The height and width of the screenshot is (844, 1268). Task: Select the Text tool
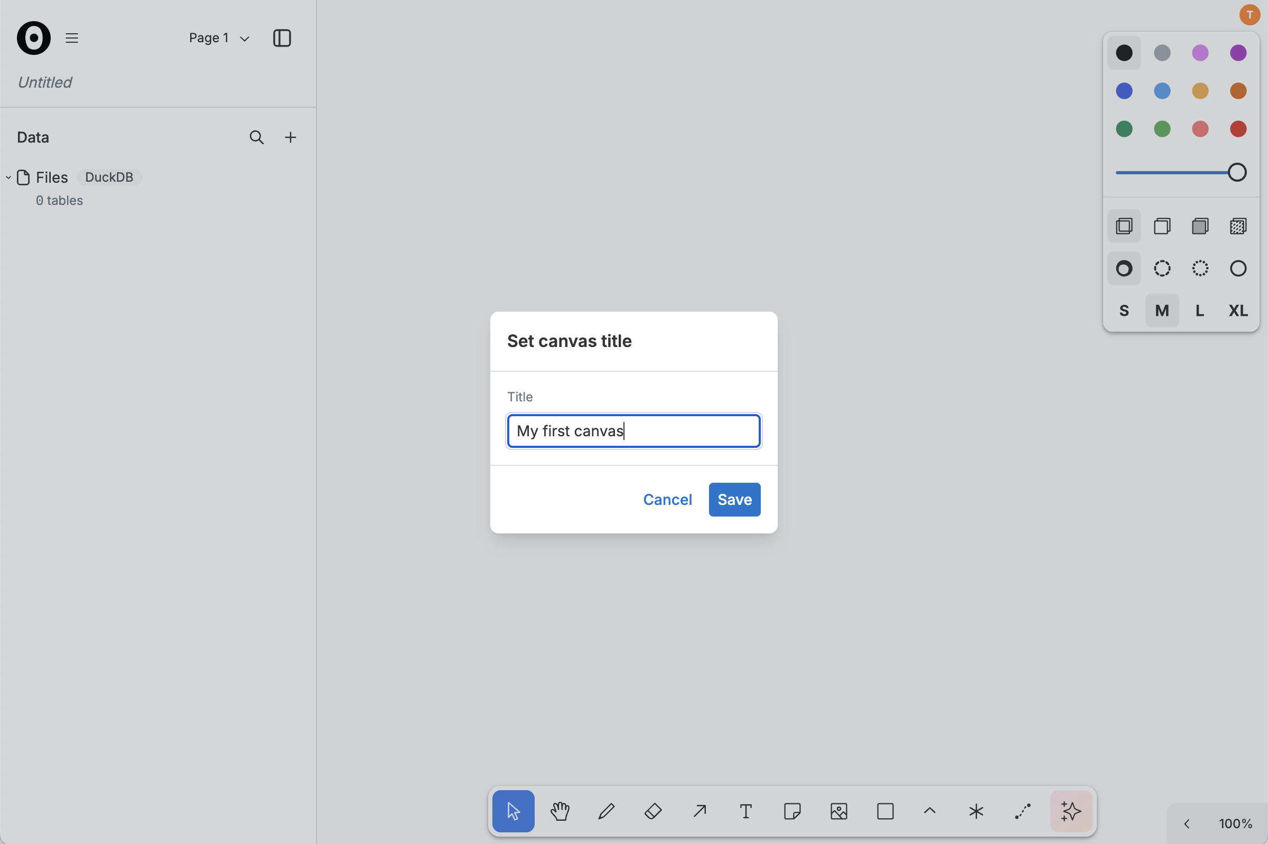tap(745, 811)
